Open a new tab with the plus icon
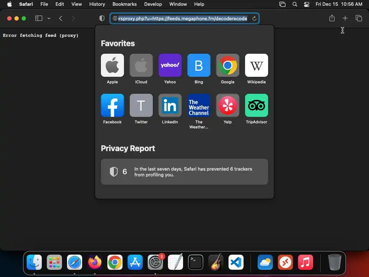The width and height of the screenshot is (369, 277). click(x=345, y=18)
